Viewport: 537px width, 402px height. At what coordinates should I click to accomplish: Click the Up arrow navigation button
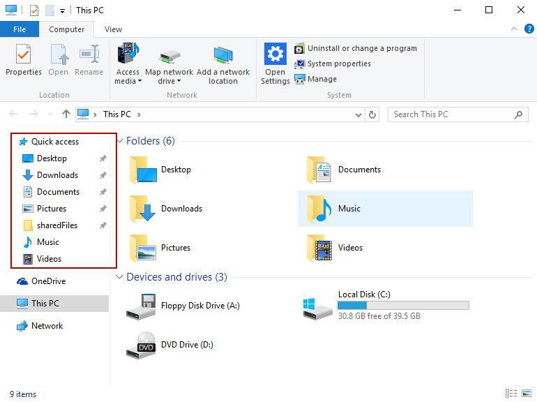pyautogui.click(x=66, y=114)
